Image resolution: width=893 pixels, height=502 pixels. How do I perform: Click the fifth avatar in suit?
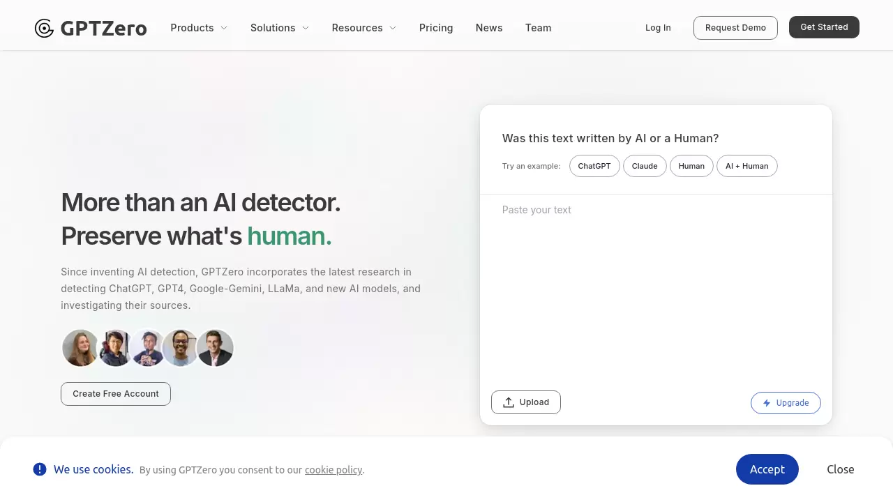coord(215,348)
